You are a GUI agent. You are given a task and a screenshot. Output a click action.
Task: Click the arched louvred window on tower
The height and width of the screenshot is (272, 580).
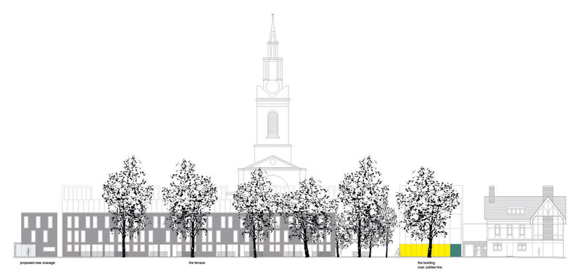273,124
